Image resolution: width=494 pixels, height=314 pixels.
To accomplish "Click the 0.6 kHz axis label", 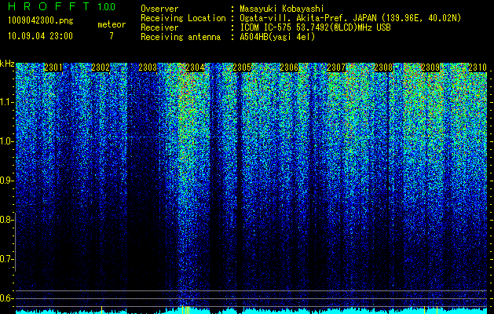I will click(x=6, y=298).
